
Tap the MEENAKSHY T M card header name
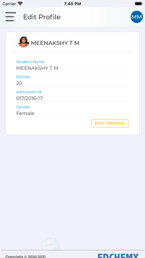click(x=55, y=43)
